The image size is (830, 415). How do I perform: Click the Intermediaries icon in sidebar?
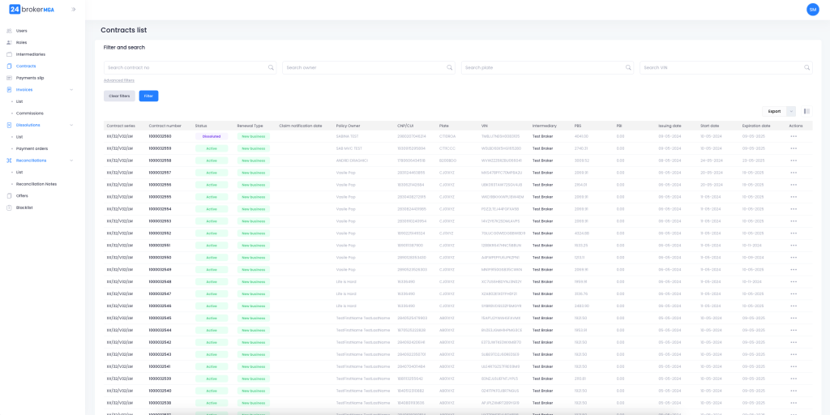pos(10,54)
